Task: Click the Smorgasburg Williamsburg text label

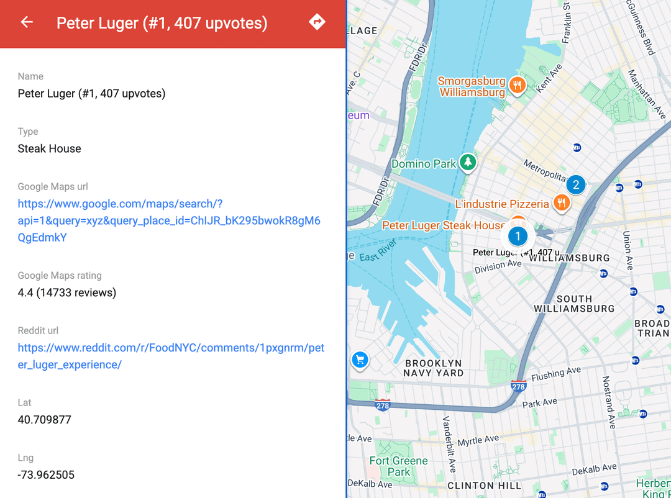Action: (472, 86)
